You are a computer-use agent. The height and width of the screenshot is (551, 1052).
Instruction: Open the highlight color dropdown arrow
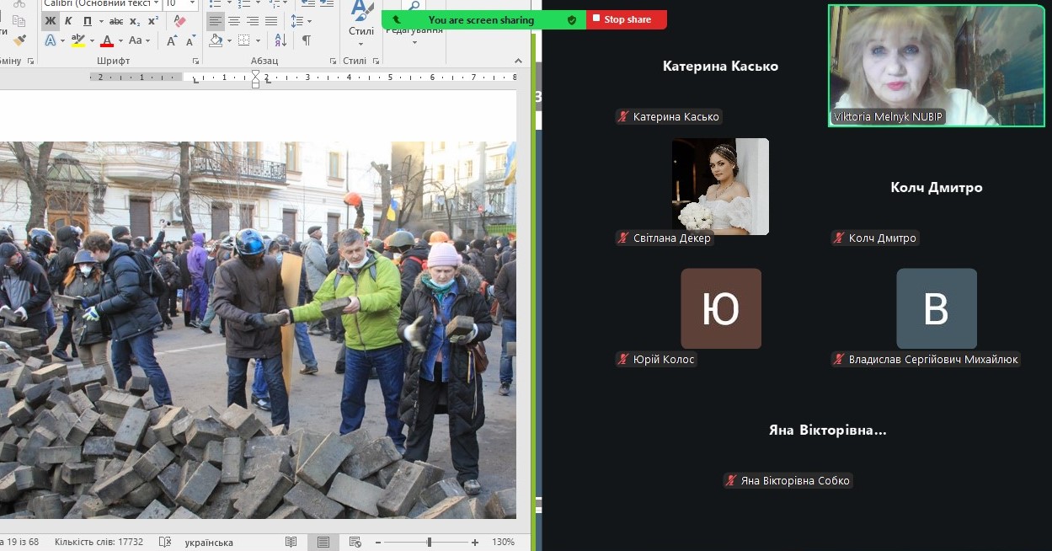tap(91, 40)
